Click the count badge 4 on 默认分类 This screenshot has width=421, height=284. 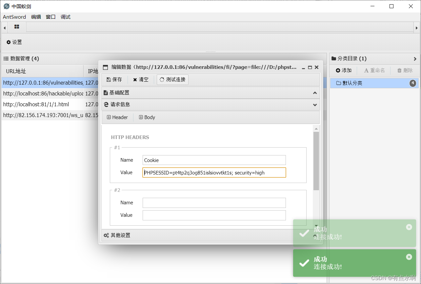pyautogui.click(x=413, y=83)
